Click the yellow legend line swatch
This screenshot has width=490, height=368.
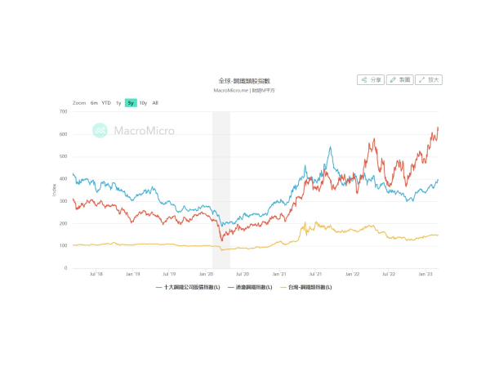[x=283, y=287]
